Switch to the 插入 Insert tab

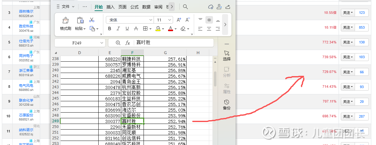tap(111, 7)
